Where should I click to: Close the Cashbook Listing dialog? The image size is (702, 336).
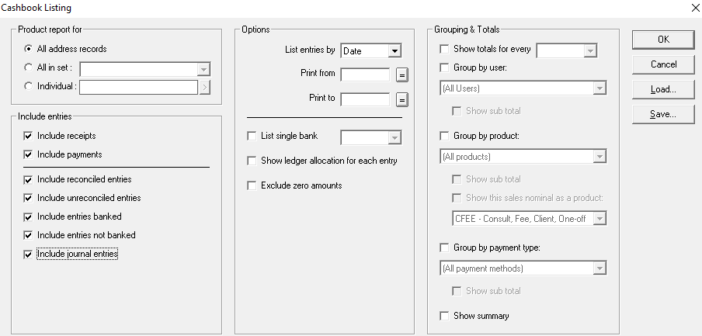[693, 8]
